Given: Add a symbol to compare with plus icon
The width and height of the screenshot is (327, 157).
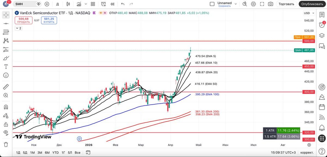Looking at the screenshot, I should [x=47, y=4].
